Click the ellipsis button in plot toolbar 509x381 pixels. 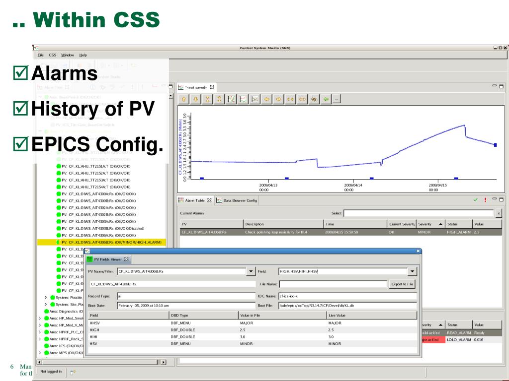tap(337, 99)
